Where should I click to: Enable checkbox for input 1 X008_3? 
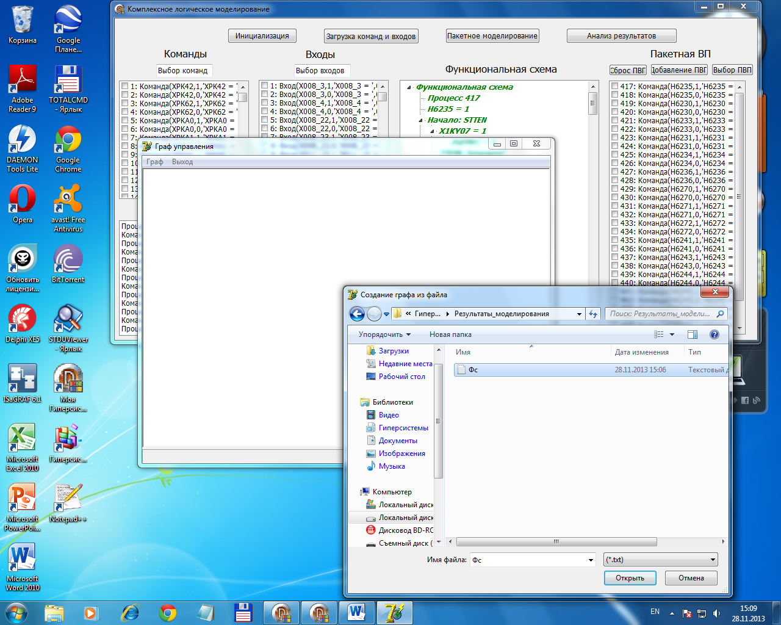(x=264, y=85)
